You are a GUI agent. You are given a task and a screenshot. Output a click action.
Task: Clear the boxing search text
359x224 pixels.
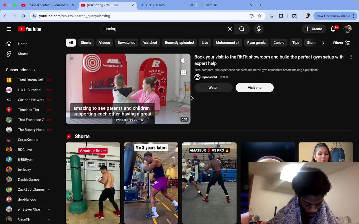click(x=230, y=29)
